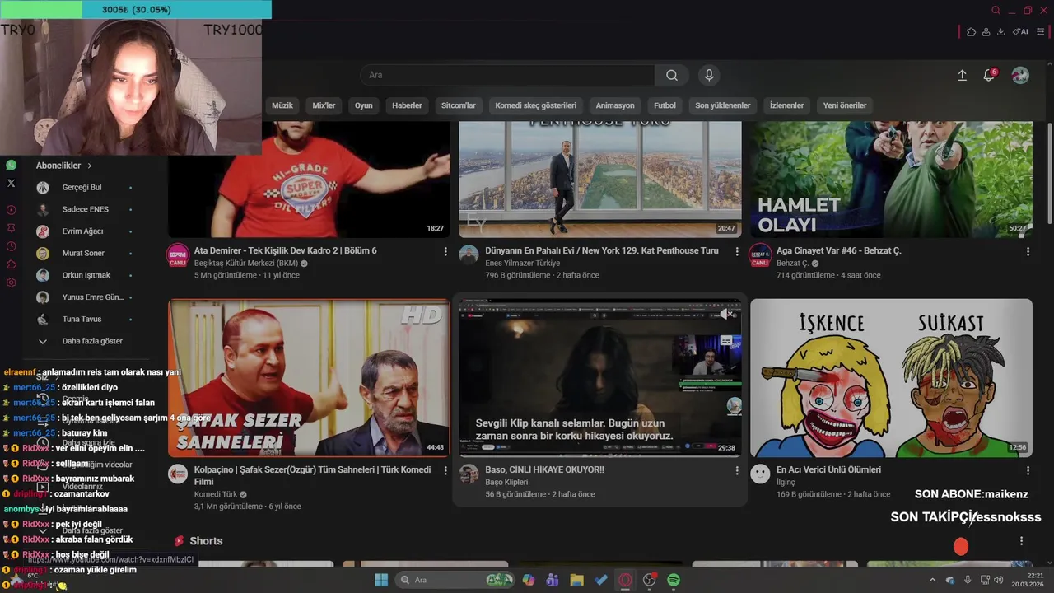Click the YouTube search input field

[507, 75]
